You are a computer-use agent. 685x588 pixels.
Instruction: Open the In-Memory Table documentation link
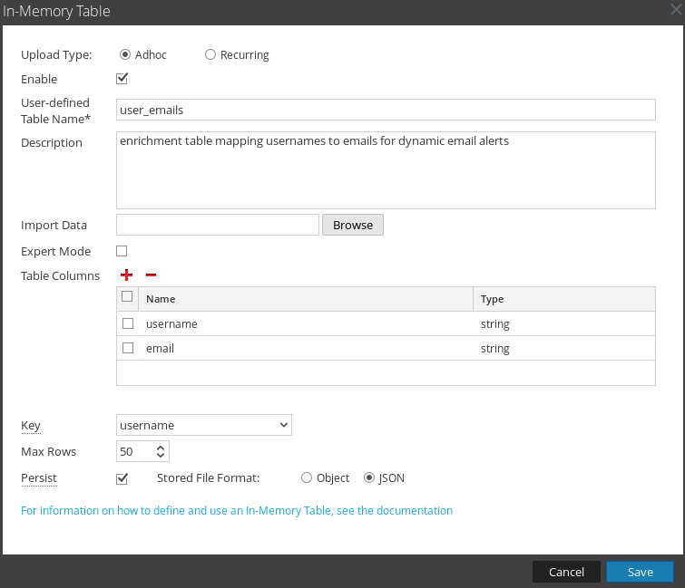236,510
